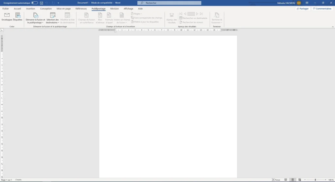Image resolution: width=335 pixels, height=182 pixels.
Task: Switch to Web layout view icon
Action: tap(300, 180)
